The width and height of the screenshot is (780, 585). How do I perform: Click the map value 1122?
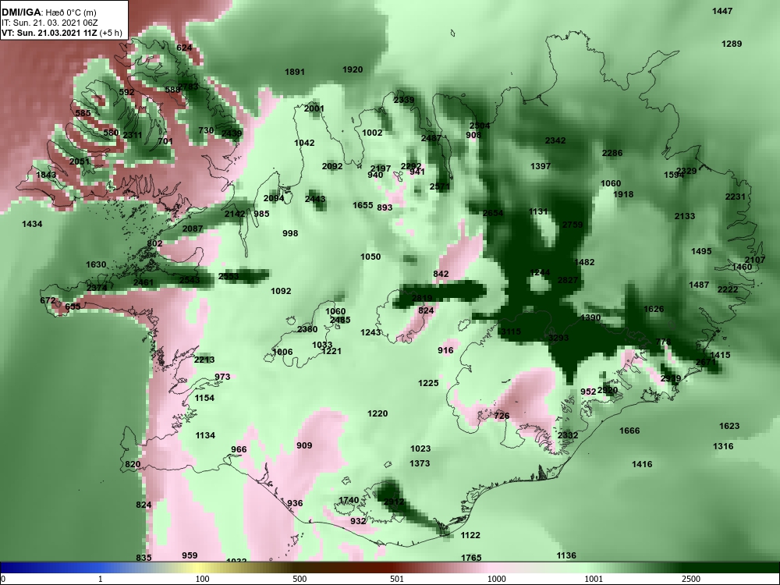[470, 535]
